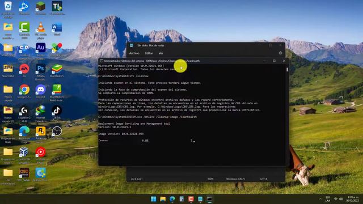Open Microsoft Edge from the taskbar
This screenshot has width=363, height=204.
click(172, 199)
